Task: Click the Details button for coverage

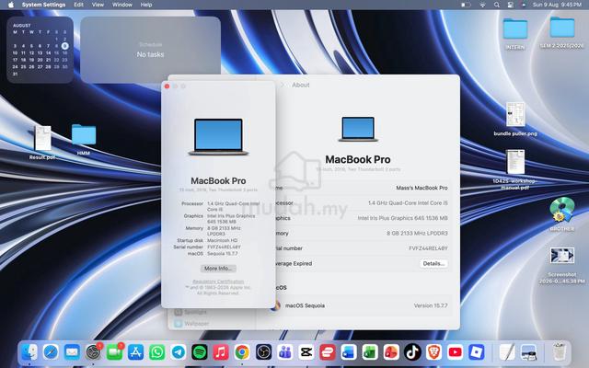Action: tap(433, 264)
